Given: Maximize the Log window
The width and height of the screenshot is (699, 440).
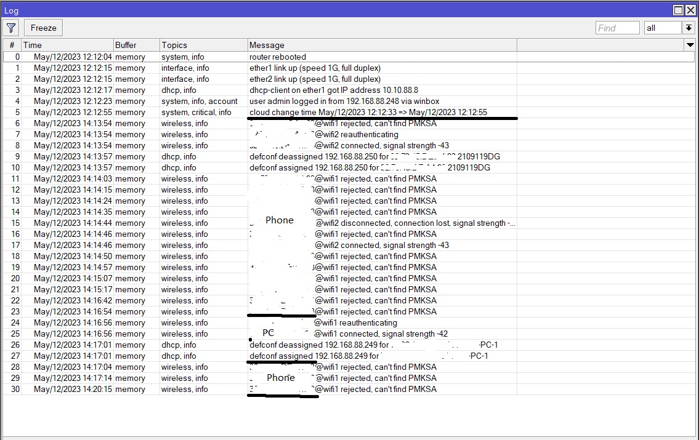Looking at the screenshot, I should pos(678,10).
